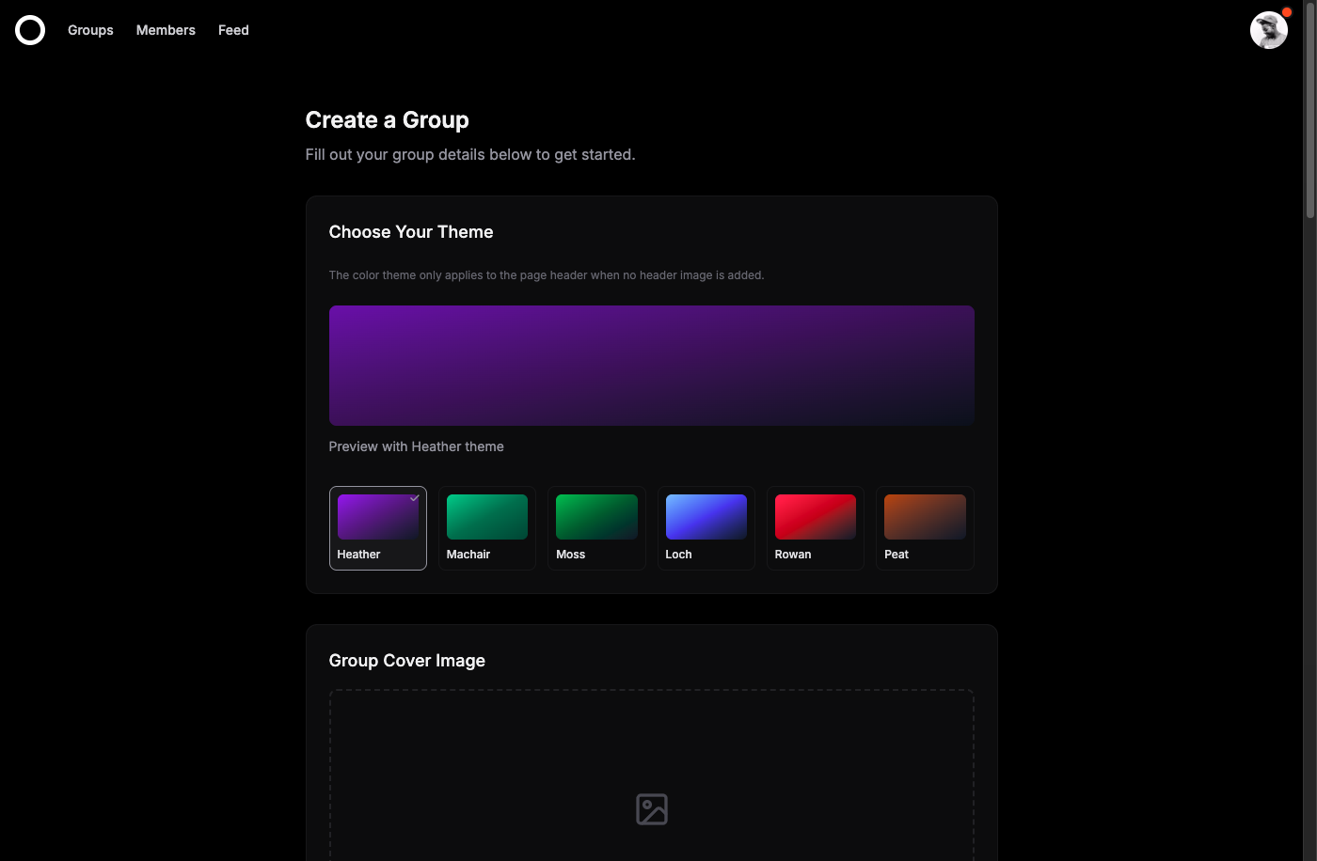The width and height of the screenshot is (1317, 861).
Task: Click the image placeholder icon
Action: (651, 809)
